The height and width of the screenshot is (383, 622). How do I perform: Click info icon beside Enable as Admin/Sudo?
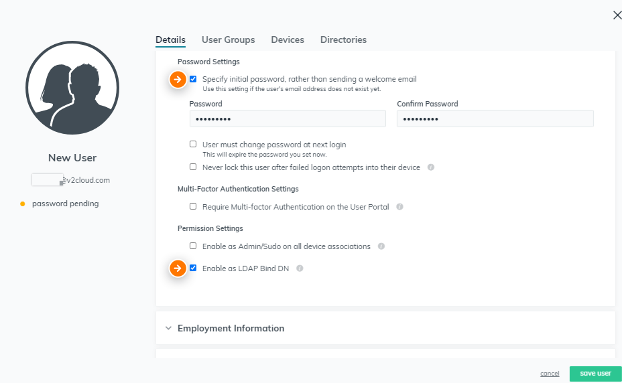pyautogui.click(x=381, y=246)
